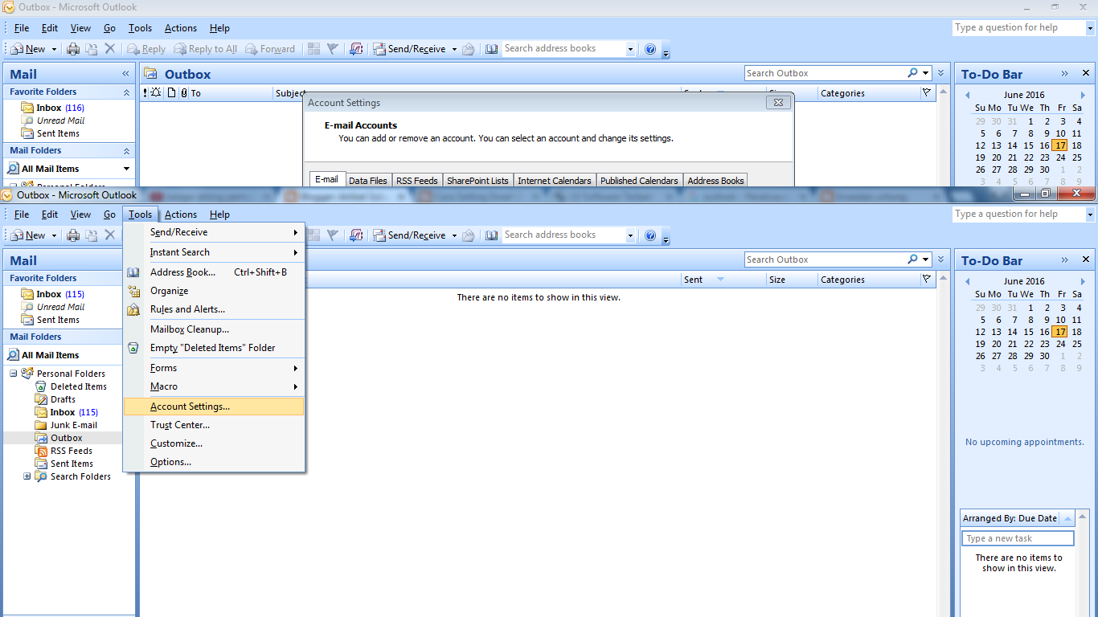Click Forward in background window toolbar
This screenshot has width=1098, height=617.
(270, 49)
